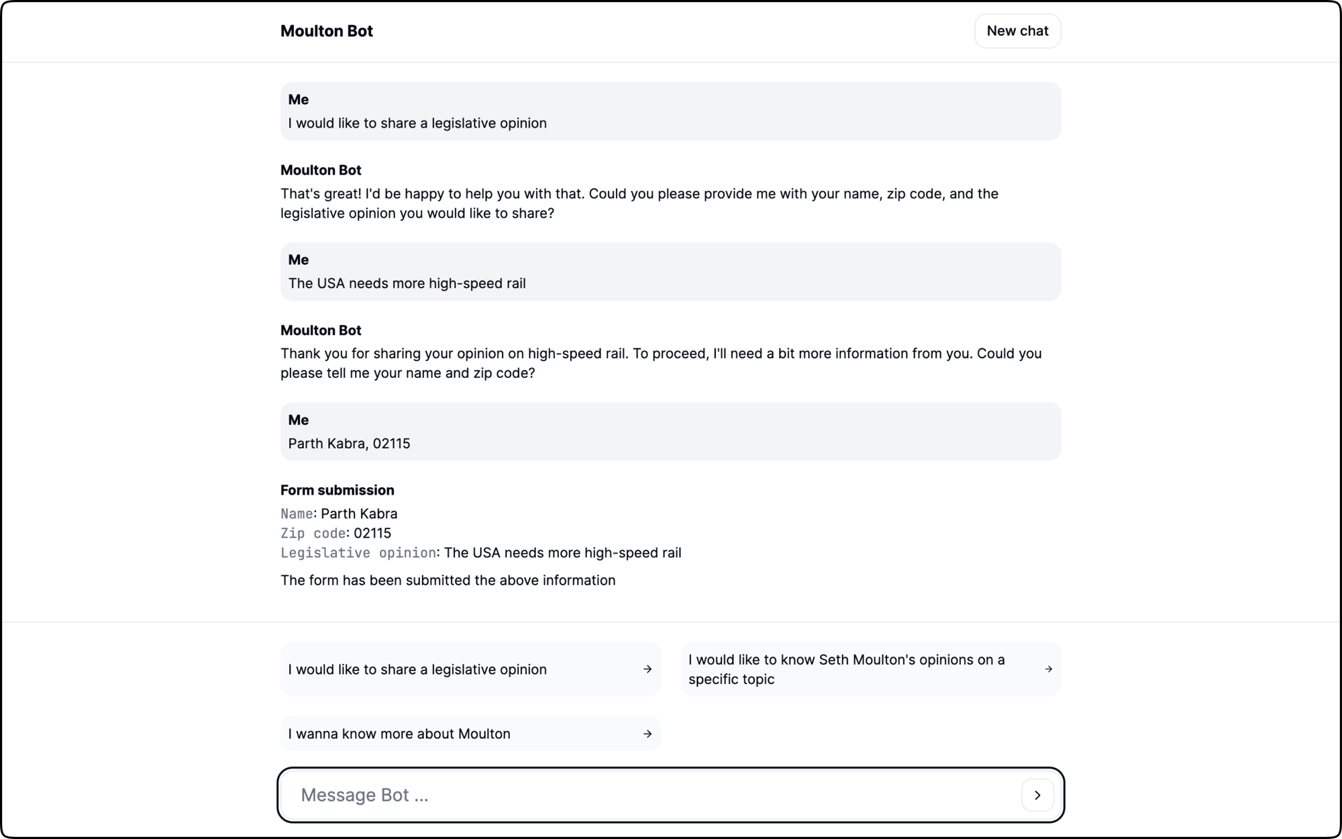Viewport: 1342px width, 839px height.
Task: Choose the Seth Moulton's opinions suggestion
Action: coord(845,669)
